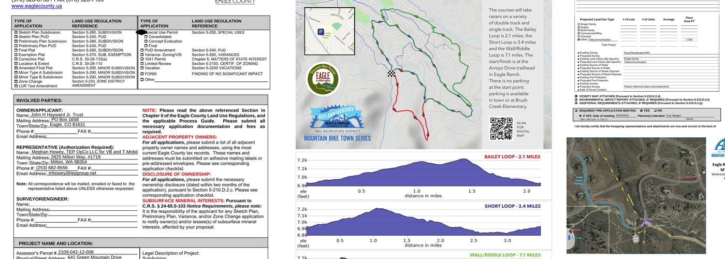Click the QR code for the digital map
Screen dimensions: 725x259
click(501, 128)
